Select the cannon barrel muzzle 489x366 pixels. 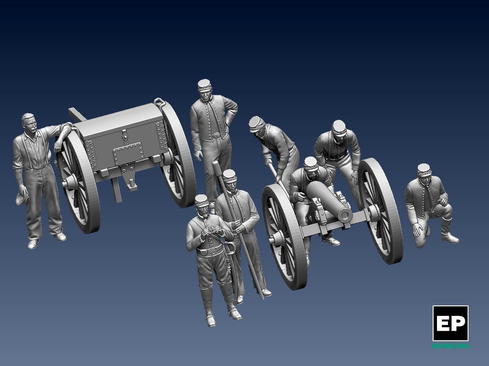pos(345,214)
